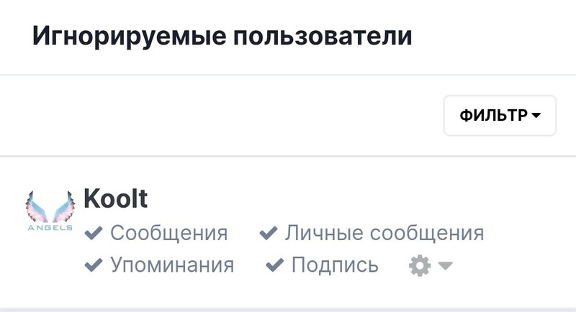Open Koolt's Angels avatar image
576x312 pixels.
click(x=50, y=211)
